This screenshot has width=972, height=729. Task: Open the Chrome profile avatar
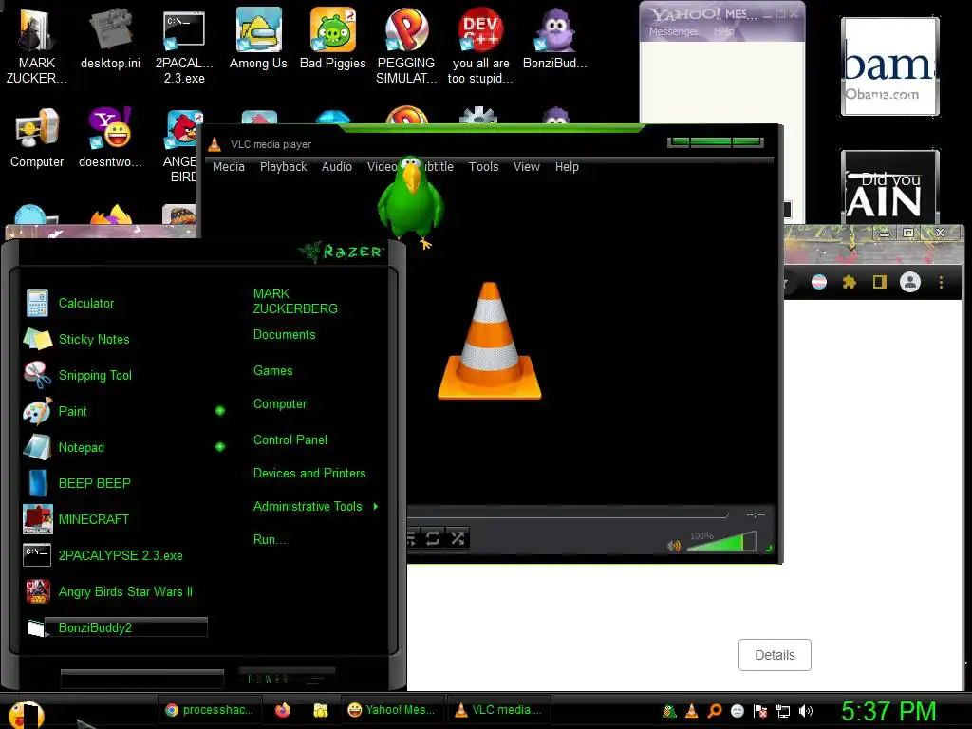[x=910, y=282]
